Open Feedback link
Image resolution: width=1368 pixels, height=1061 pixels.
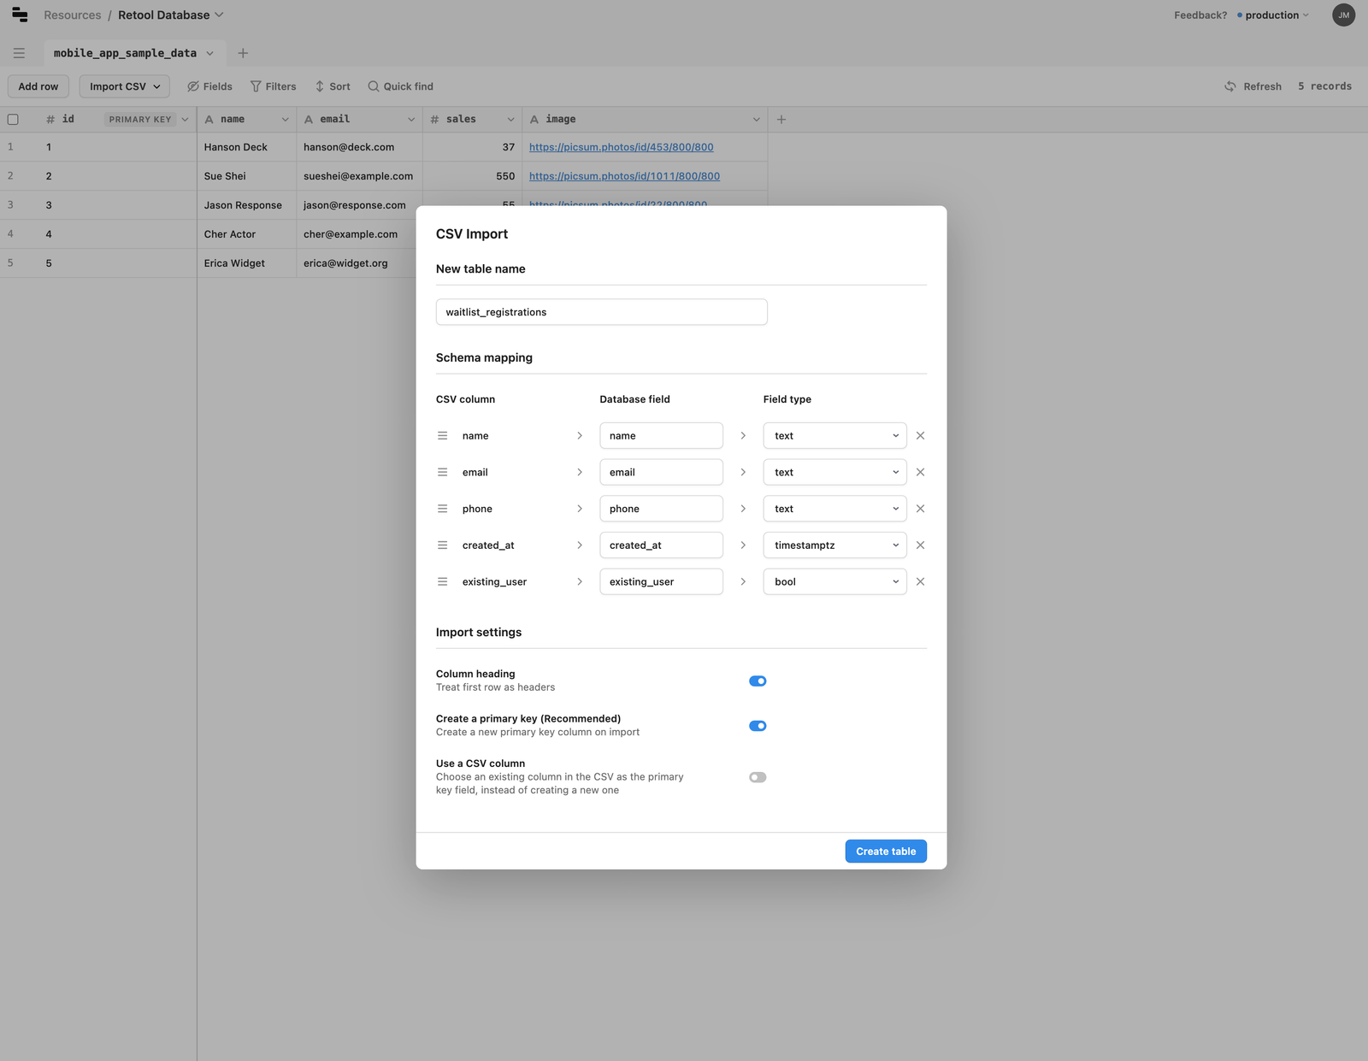(1200, 15)
